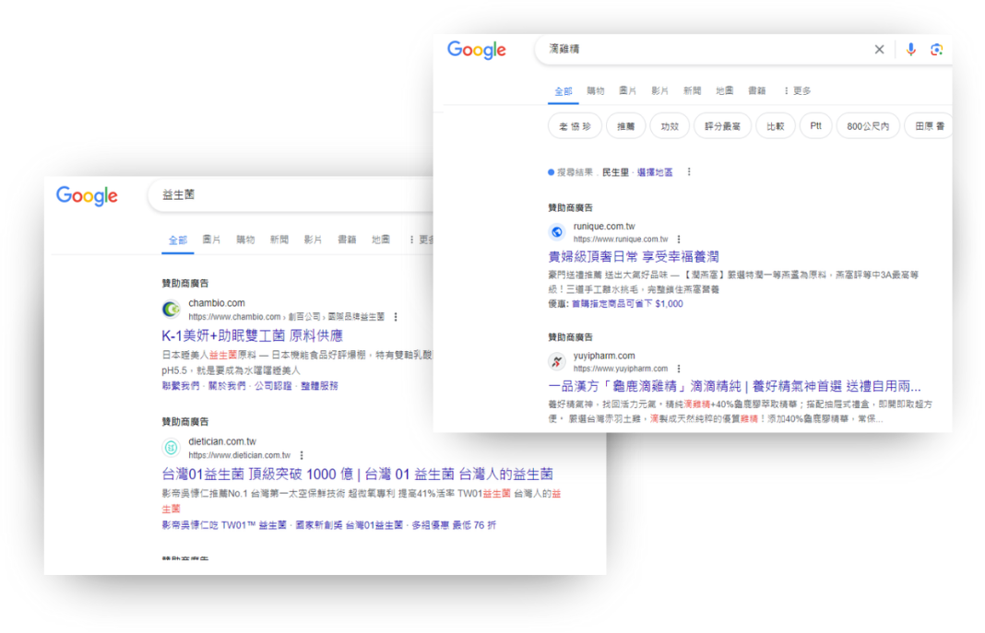Expand 更多 tab menu in 益生菌 window

(x=421, y=240)
